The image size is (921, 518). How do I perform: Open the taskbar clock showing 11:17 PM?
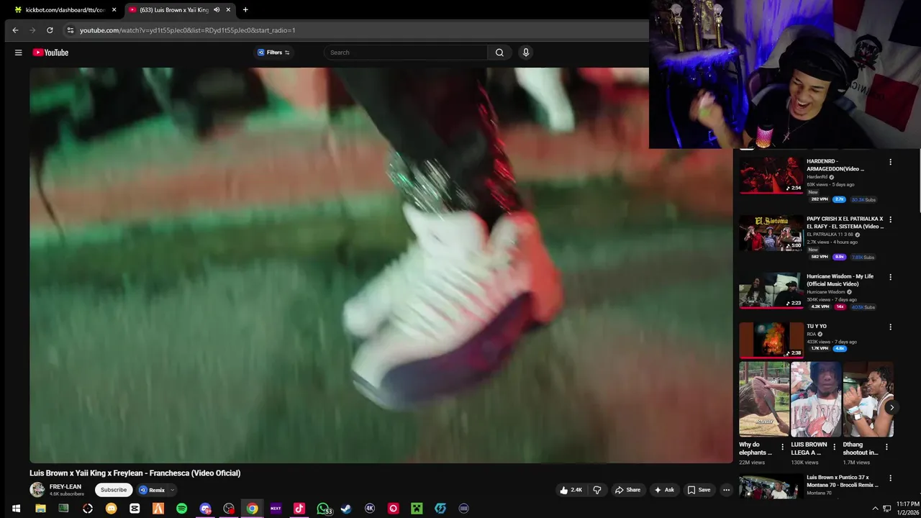click(x=907, y=509)
